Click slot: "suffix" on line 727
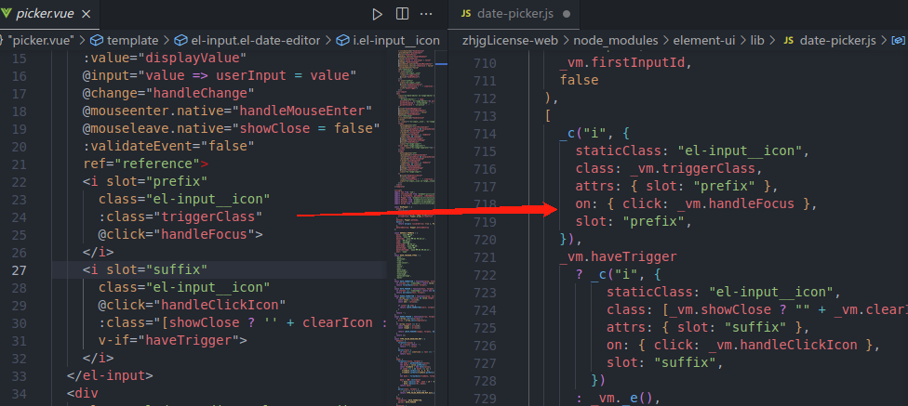The width and height of the screenshot is (908, 406). pyautogui.click(x=665, y=362)
